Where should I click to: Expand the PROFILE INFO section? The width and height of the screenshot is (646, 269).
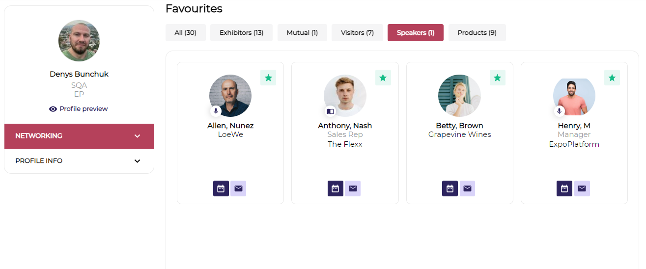(x=138, y=161)
